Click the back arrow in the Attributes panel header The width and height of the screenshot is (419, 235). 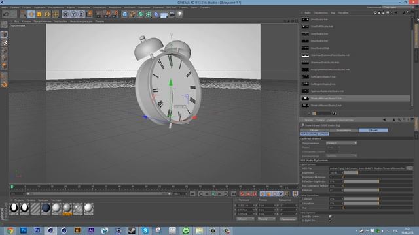pos(384,120)
